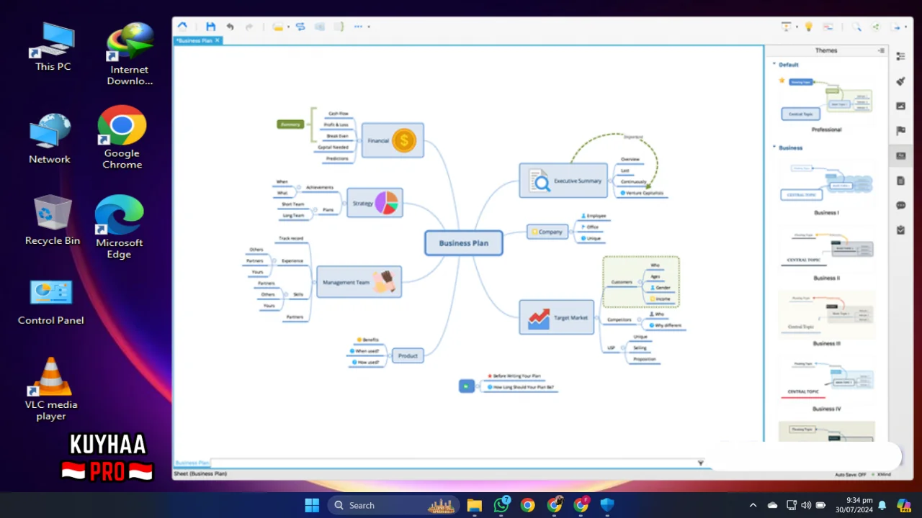This screenshot has width=922, height=518.
Task: Click the three-dots more toolbar icon
Action: 358,27
